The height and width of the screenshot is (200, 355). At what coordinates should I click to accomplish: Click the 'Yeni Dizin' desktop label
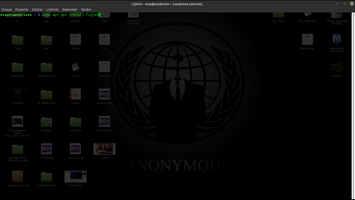(278, 21)
